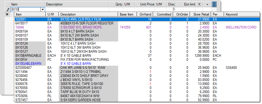Click the asterisk new row marker
This screenshot has width=262, height=104.
pos(7,14)
